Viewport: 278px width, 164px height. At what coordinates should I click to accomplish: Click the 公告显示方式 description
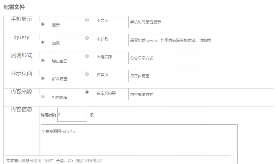142,58
